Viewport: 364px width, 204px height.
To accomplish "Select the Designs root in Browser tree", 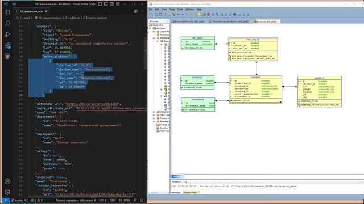I will tap(156, 25).
